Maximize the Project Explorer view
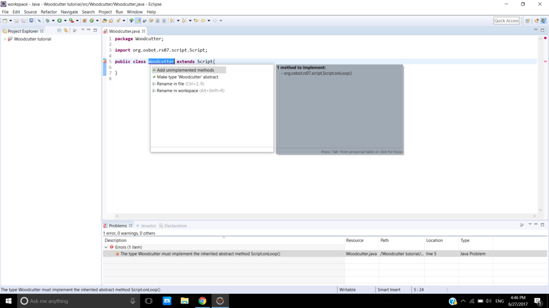The image size is (549, 308). 95,30
